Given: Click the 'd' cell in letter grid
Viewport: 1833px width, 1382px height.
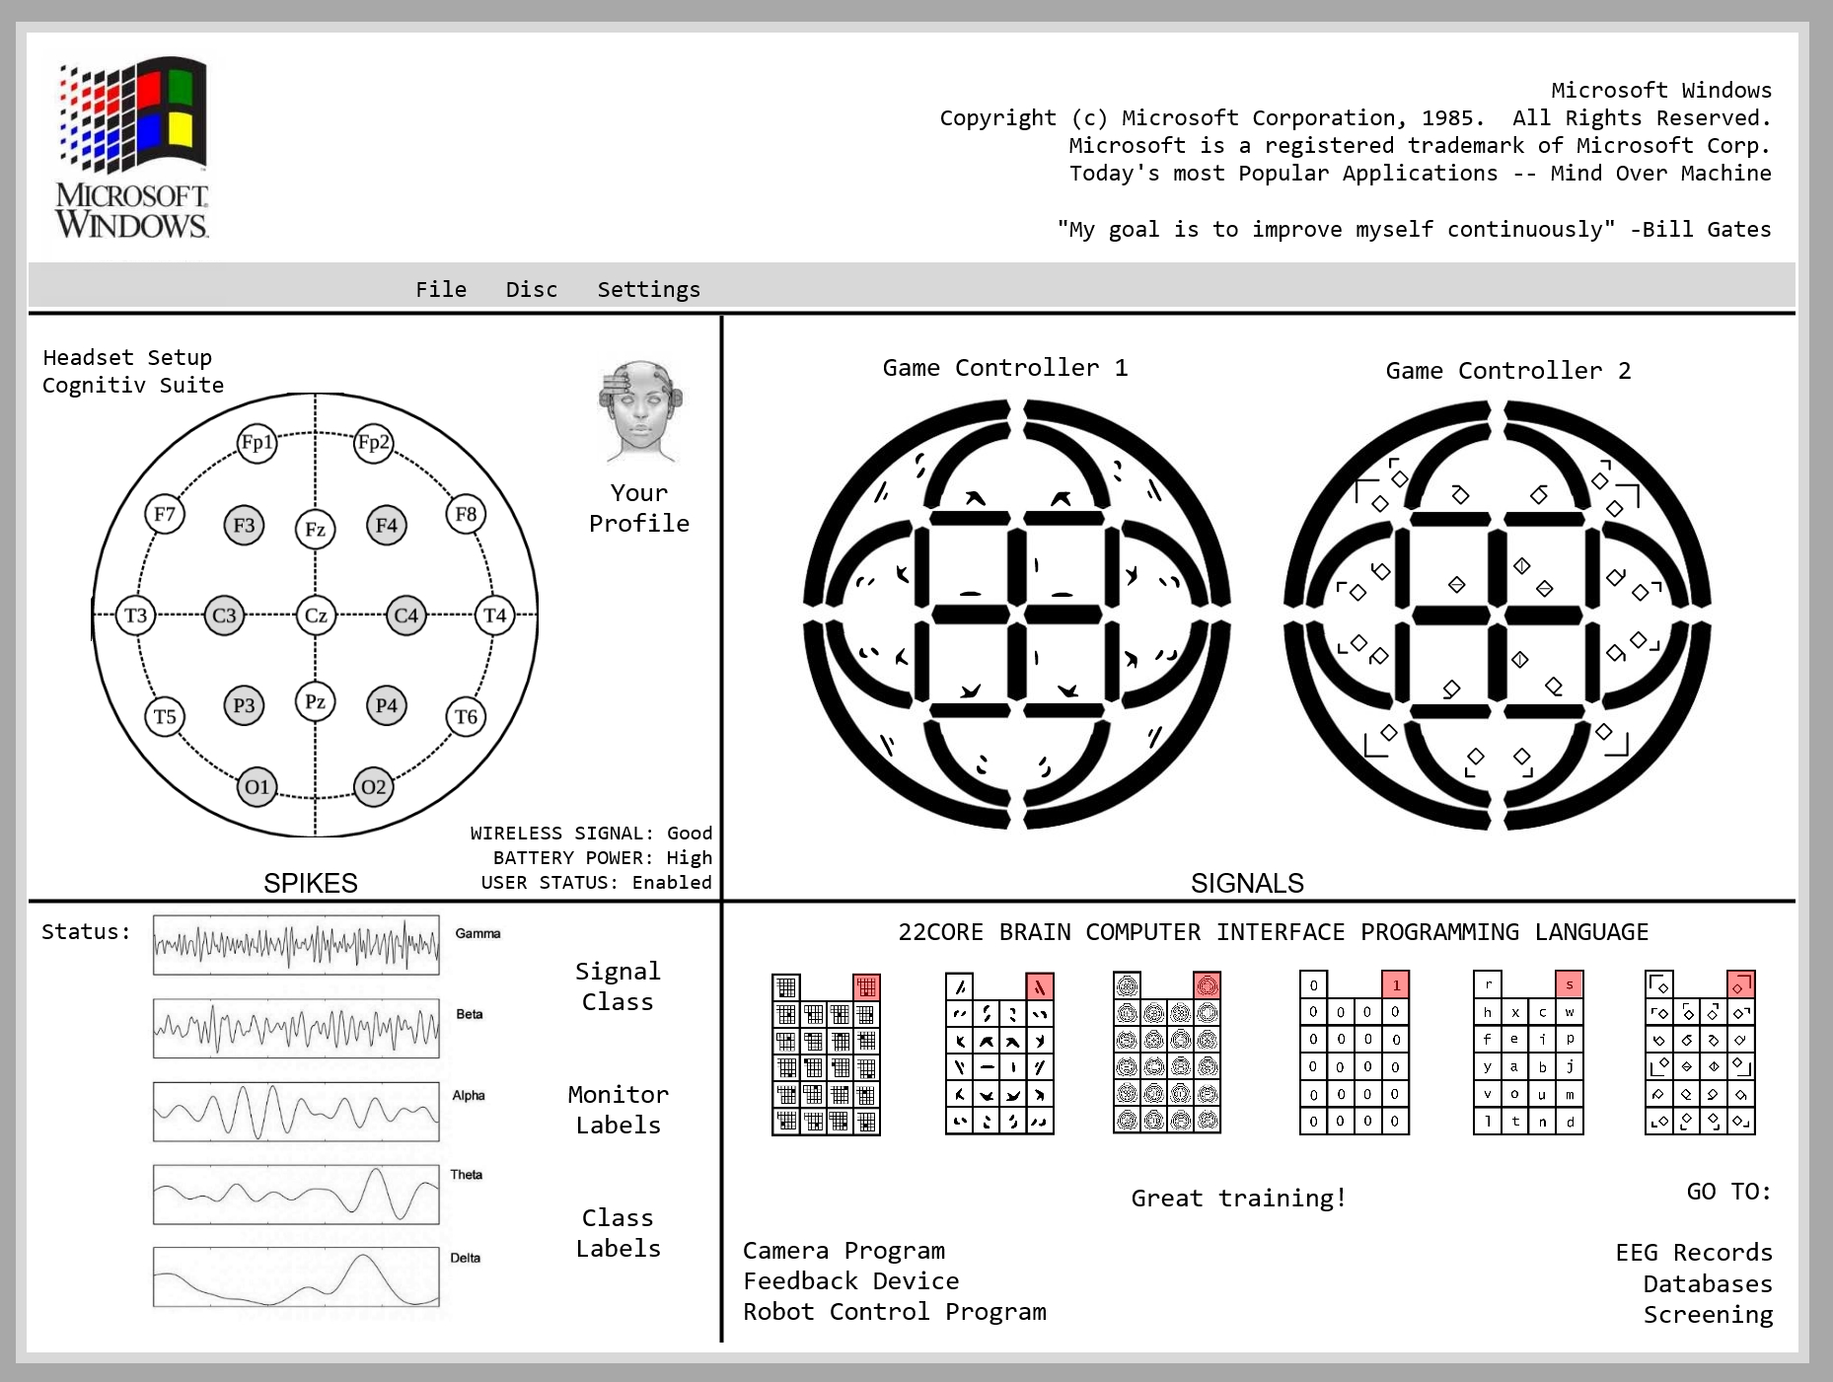Looking at the screenshot, I should pos(1570,1122).
